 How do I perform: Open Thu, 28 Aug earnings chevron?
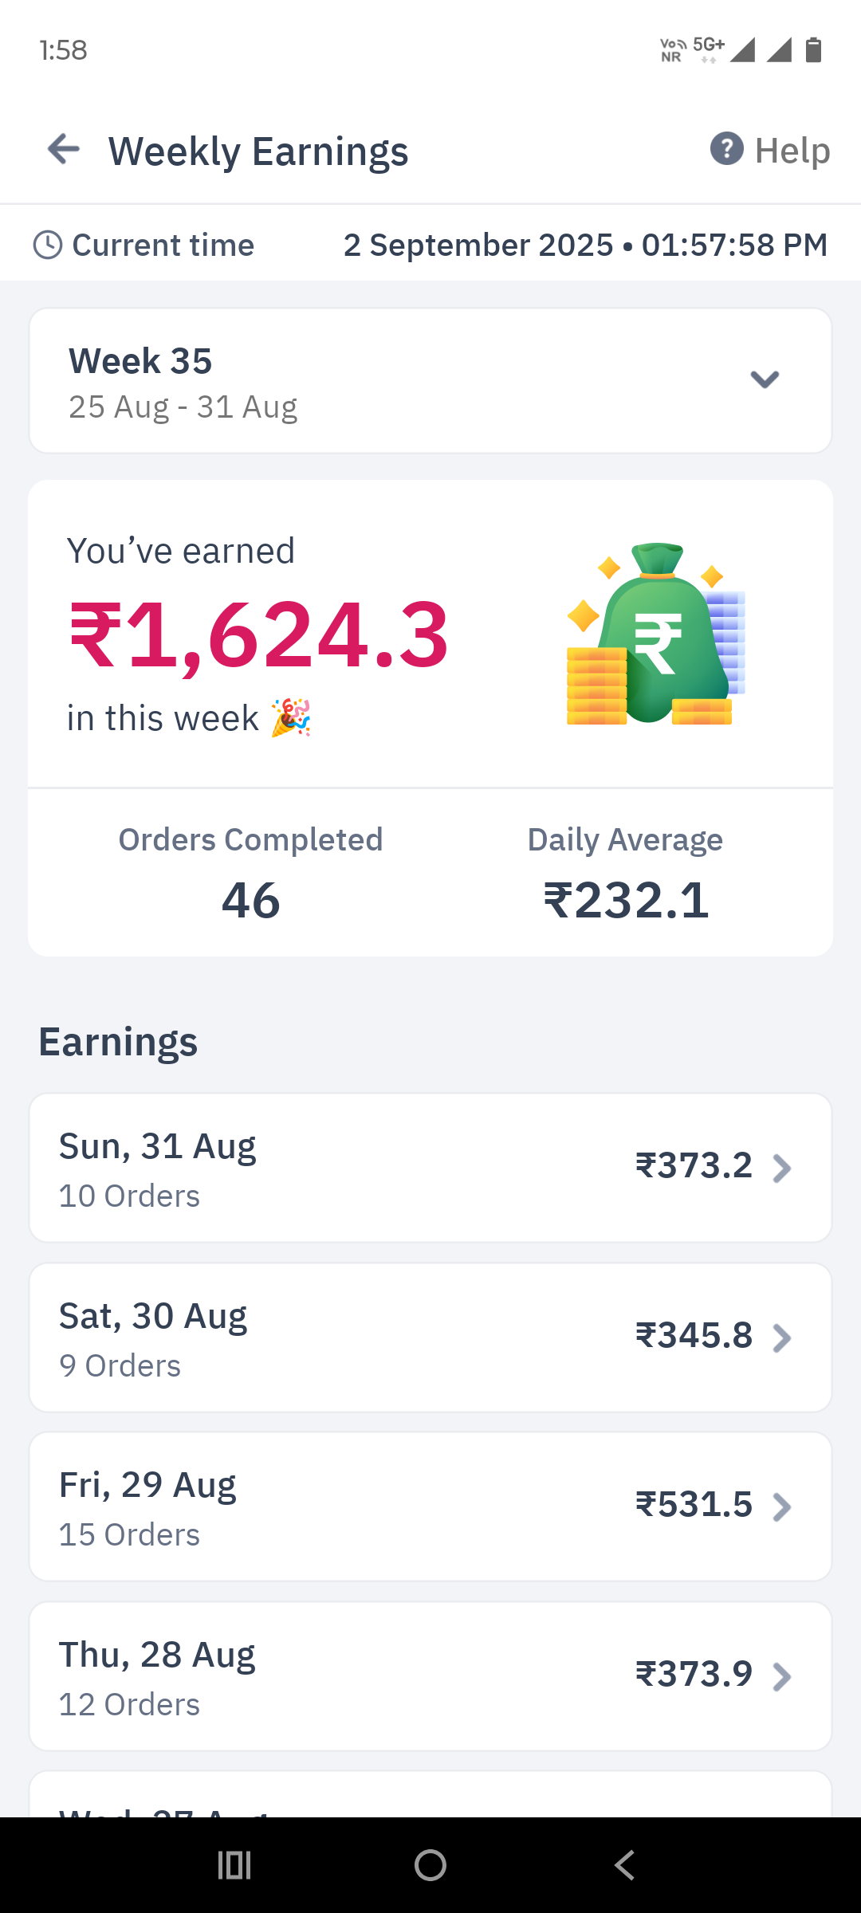pyautogui.click(x=782, y=1676)
